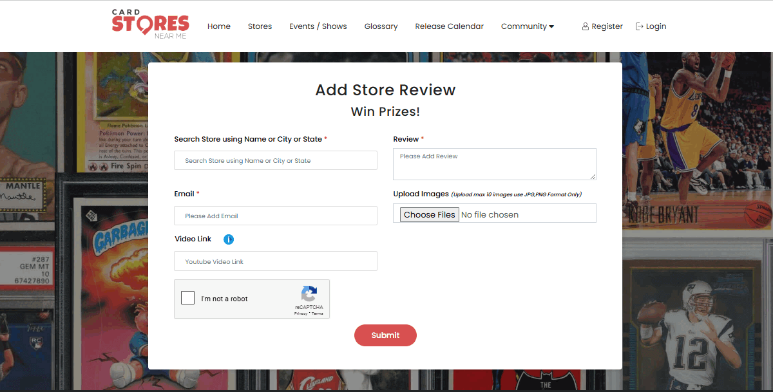Click the Card Stores Near Me logo
773x392 pixels.
coord(150,25)
